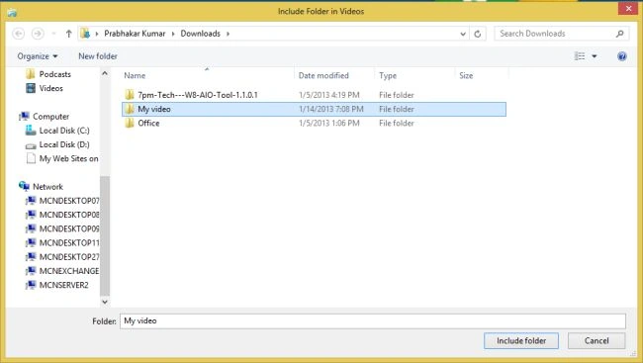This screenshot has height=363, width=643.
Task: Open the recent locations dropdown arrow
Action: click(53, 34)
